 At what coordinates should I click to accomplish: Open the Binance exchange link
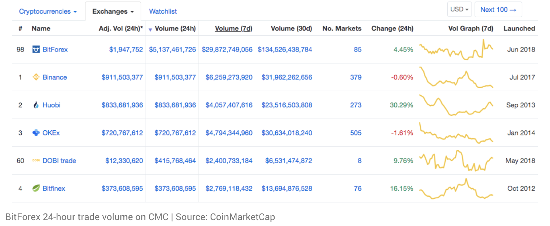[x=54, y=77]
